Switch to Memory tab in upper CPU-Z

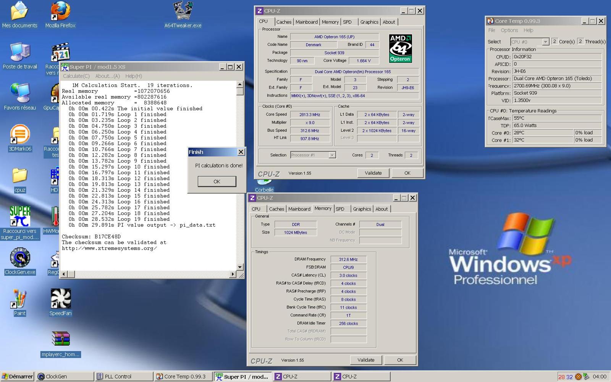[330, 22]
